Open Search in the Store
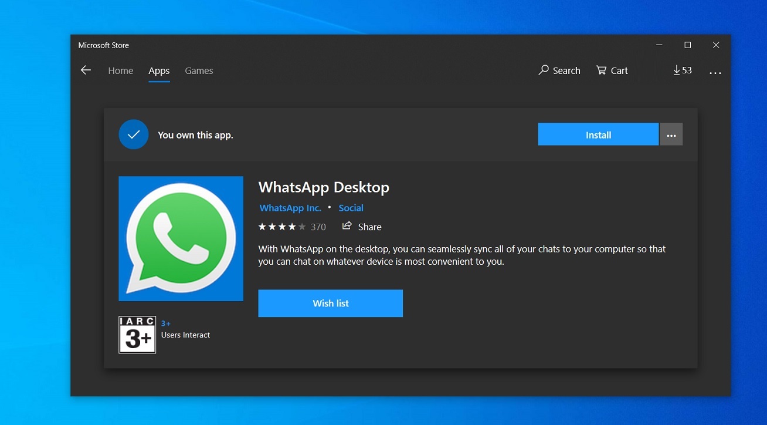 click(x=559, y=70)
